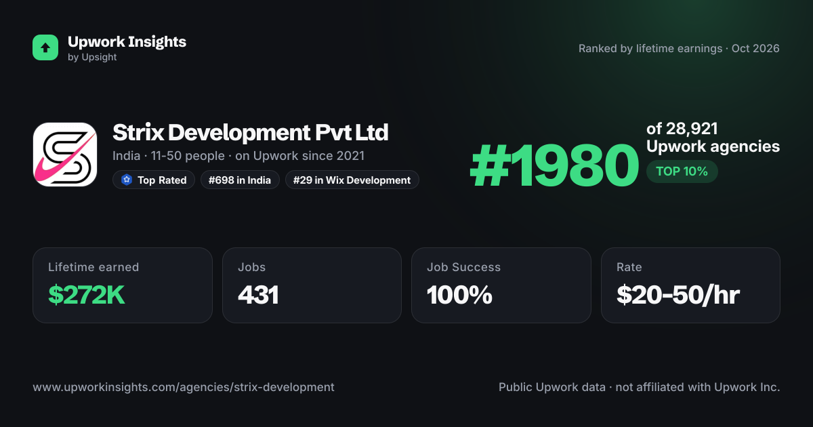Click the Rate card label
Screen dimensions: 813x427
click(629, 267)
